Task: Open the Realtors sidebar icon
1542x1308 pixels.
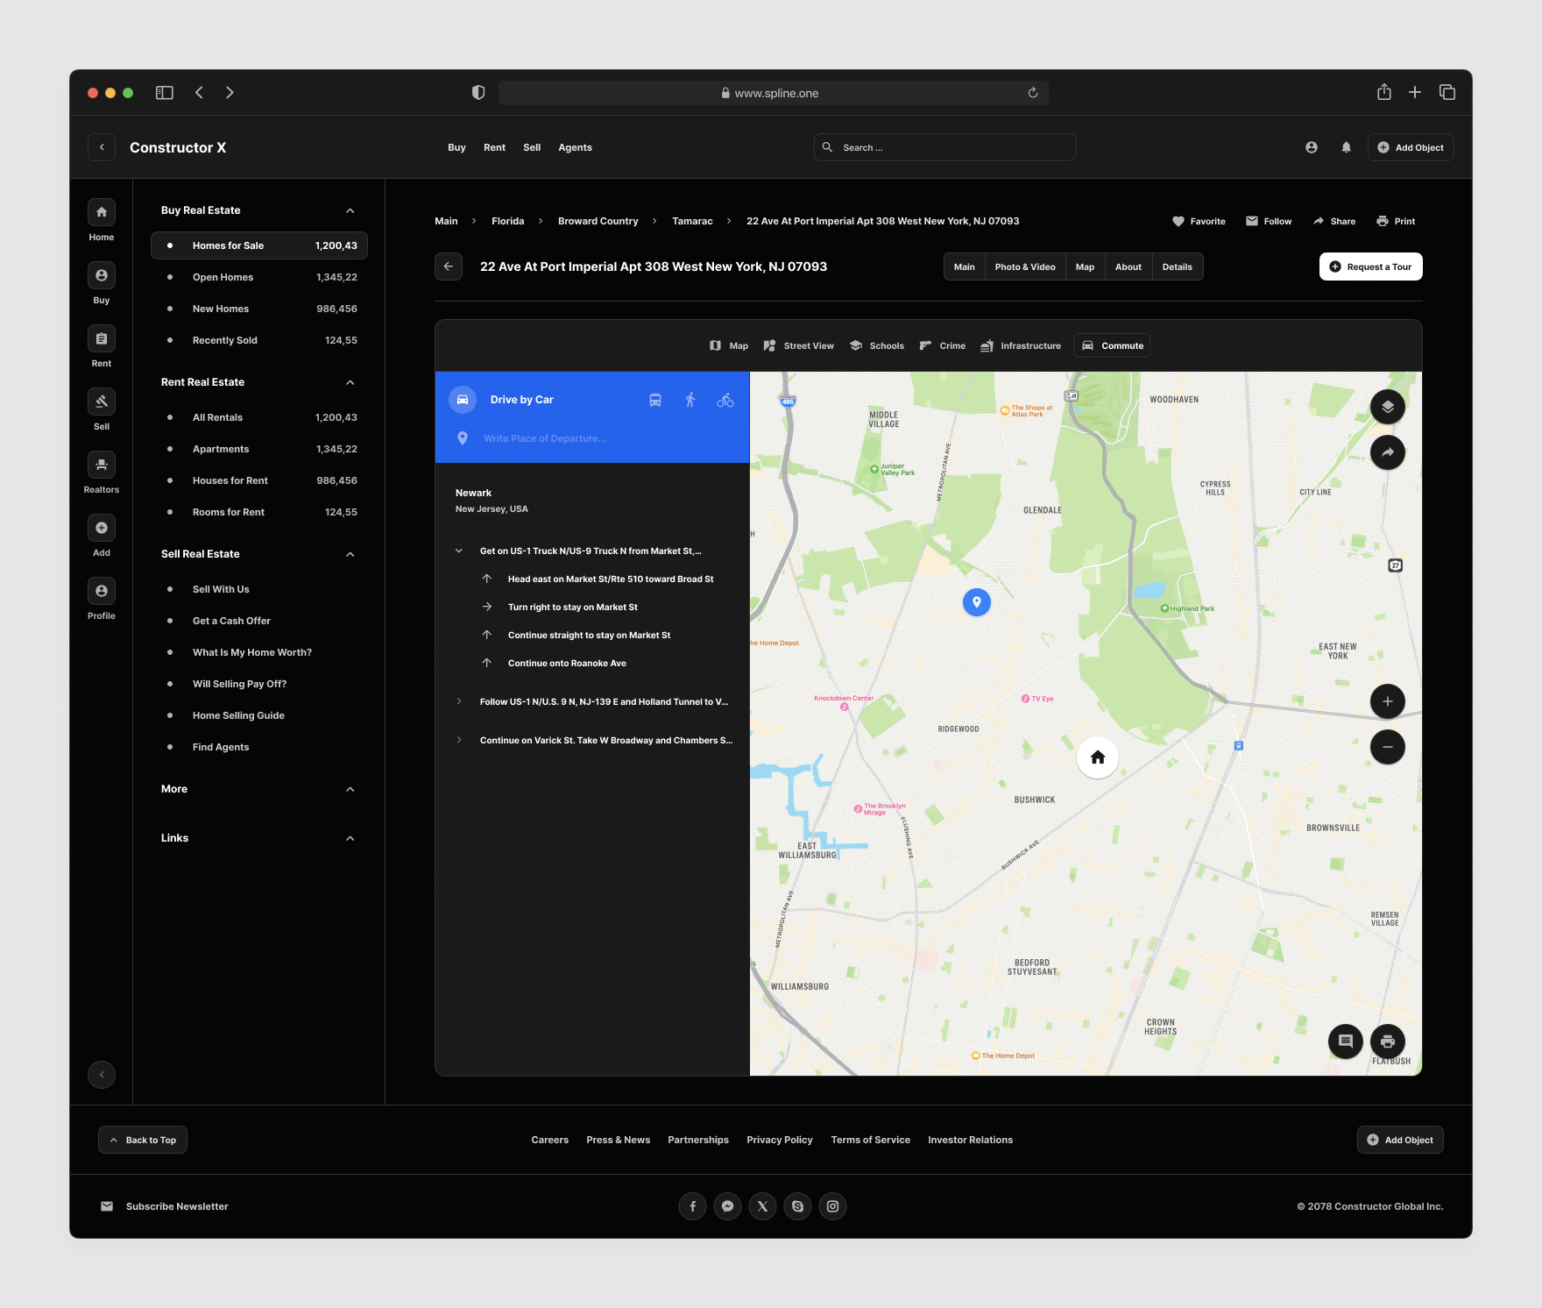Action: (x=102, y=465)
